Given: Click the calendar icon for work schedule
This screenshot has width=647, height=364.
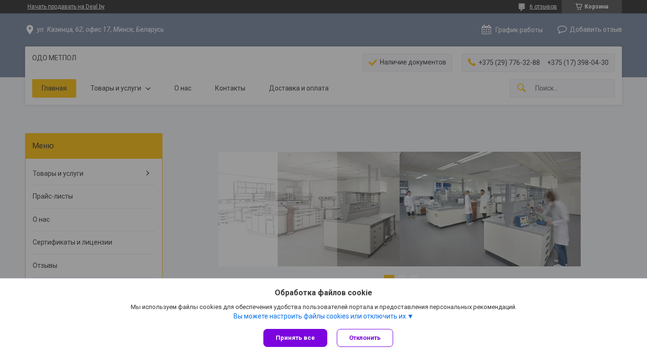Looking at the screenshot, I should 486,30.
